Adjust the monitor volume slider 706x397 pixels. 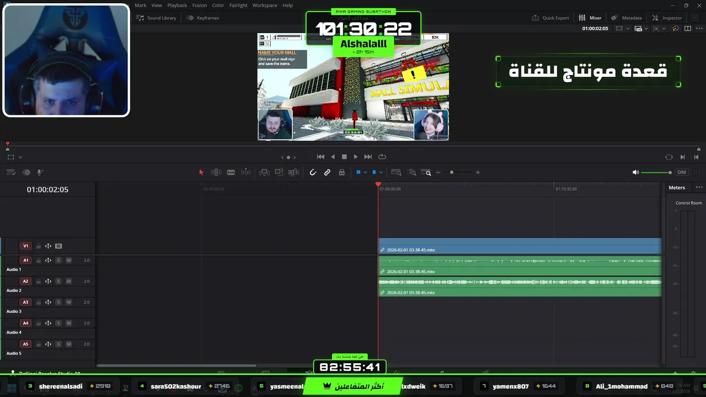pyautogui.click(x=656, y=173)
